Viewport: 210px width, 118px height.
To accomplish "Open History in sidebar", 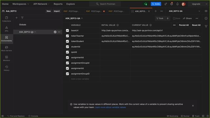I will [7, 68].
